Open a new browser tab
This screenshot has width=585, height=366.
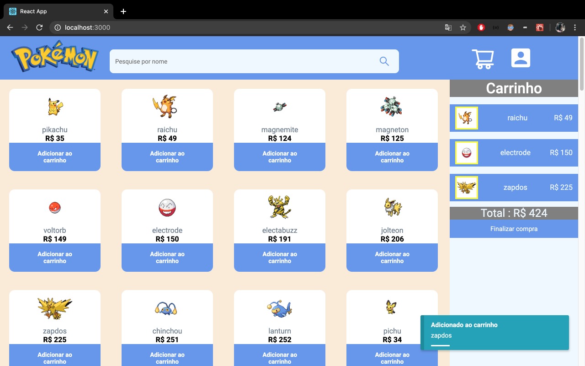point(123,11)
